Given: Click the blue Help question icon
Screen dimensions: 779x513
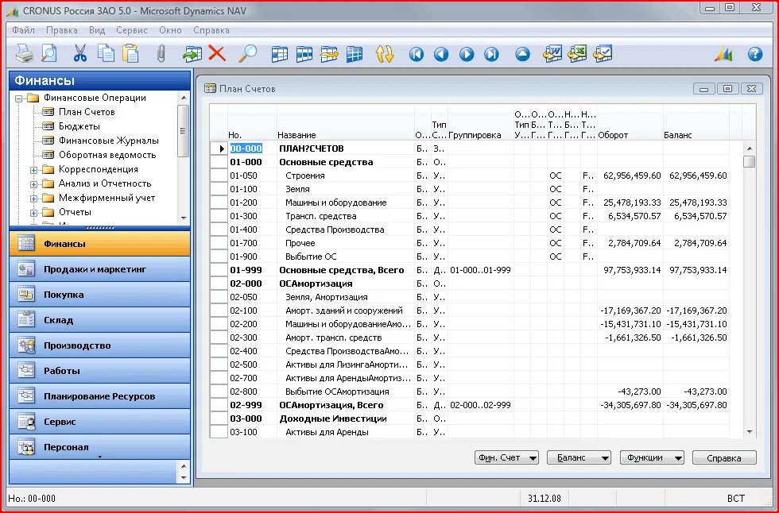Looking at the screenshot, I should 754,53.
